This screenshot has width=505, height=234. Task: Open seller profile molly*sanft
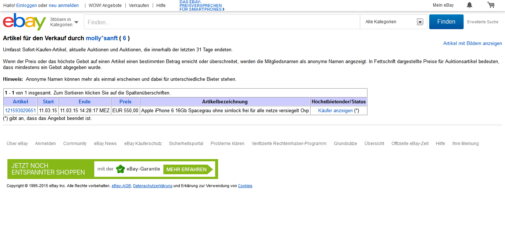(x=102, y=38)
